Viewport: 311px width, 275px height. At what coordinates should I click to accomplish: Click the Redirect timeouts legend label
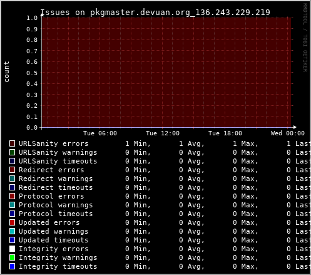click(x=56, y=187)
